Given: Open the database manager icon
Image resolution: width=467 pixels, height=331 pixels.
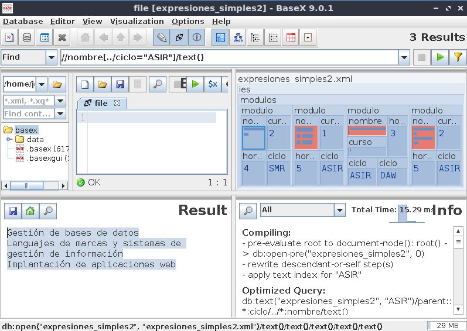Looking at the screenshot, I should (x=27, y=37).
